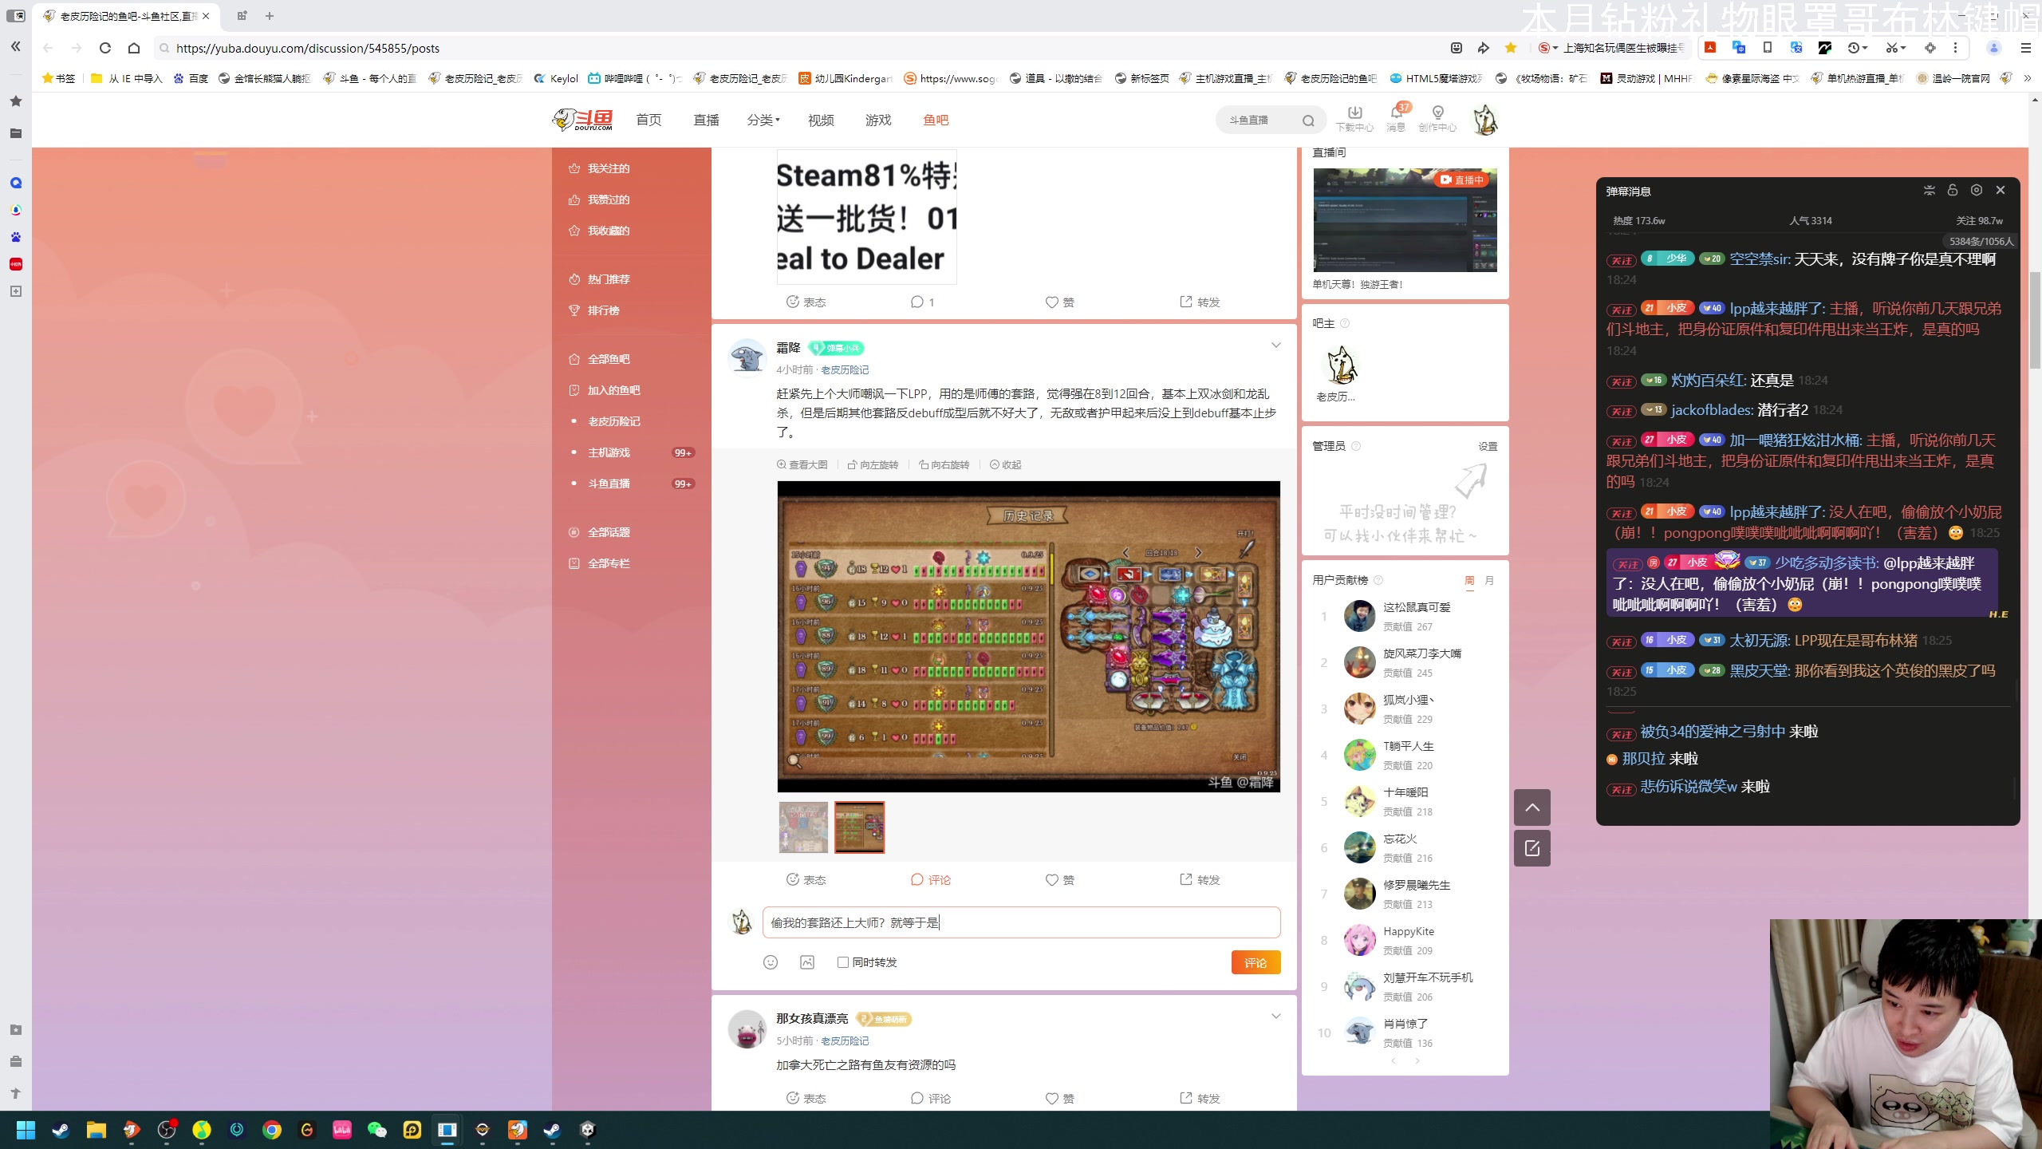2042x1149 pixels.
Task: Click 表态 reaction on 霜降 post
Action: click(806, 879)
